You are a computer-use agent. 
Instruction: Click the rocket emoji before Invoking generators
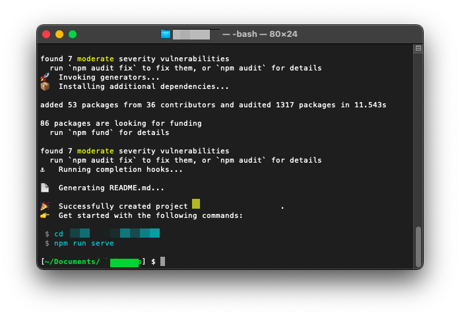45,77
